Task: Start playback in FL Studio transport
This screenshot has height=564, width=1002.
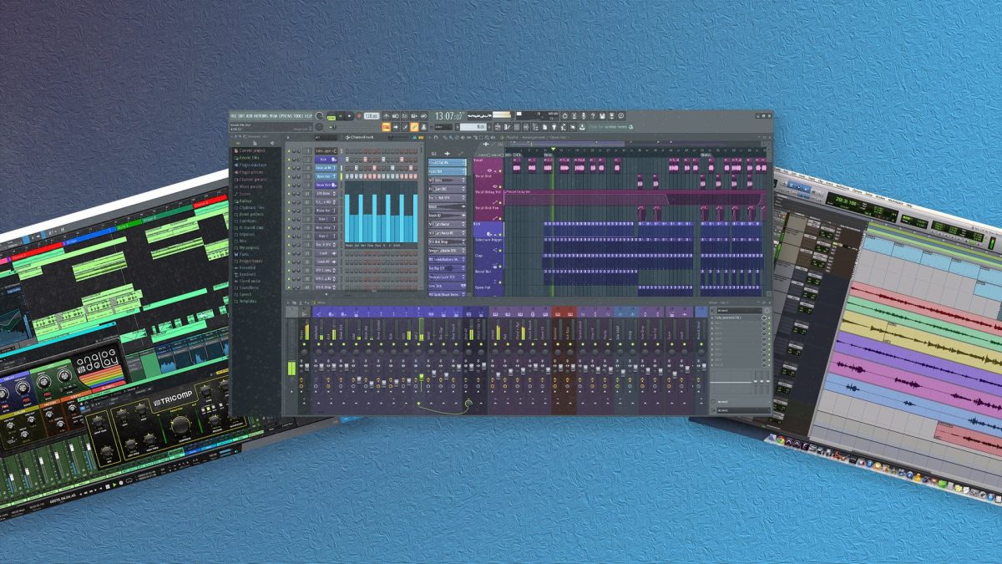Action: pos(340,116)
